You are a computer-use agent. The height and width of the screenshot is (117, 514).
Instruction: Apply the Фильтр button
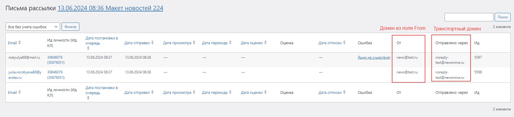click(x=70, y=27)
